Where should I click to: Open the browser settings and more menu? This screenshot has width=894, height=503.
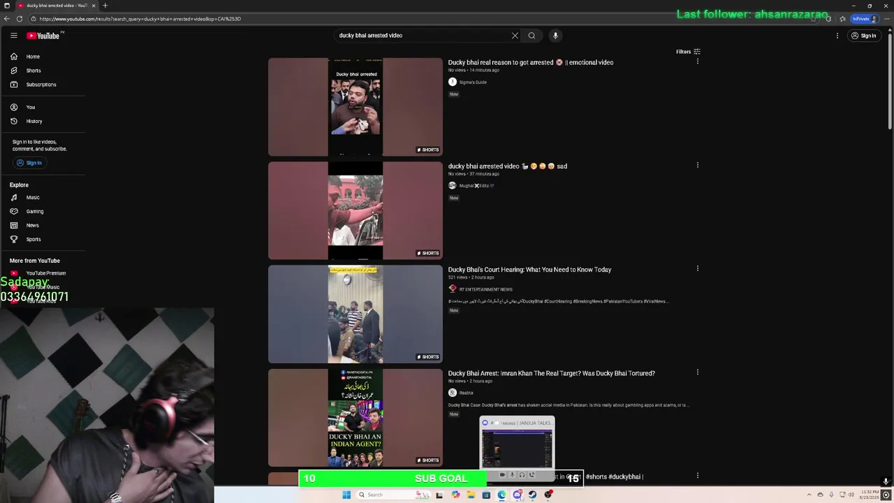pos(887,19)
